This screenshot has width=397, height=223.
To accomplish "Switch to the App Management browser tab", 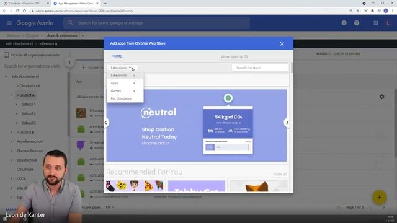I will (76, 4).
